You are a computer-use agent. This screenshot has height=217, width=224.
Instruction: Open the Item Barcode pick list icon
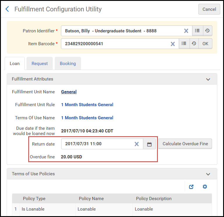pos(184,43)
